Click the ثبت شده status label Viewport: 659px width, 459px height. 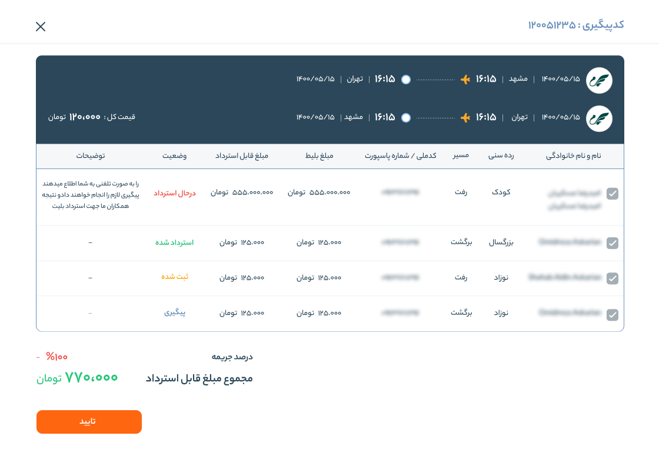tap(175, 277)
